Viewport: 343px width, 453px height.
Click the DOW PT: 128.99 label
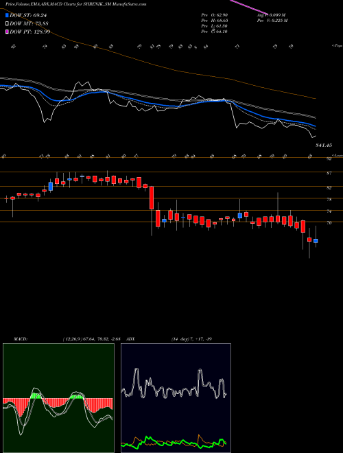[29, 32]
